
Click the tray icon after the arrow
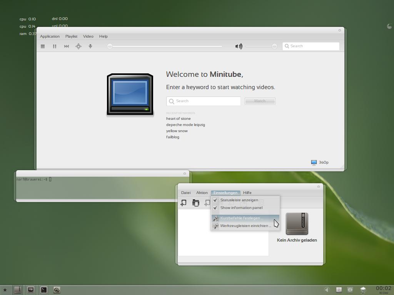point(339,290)
